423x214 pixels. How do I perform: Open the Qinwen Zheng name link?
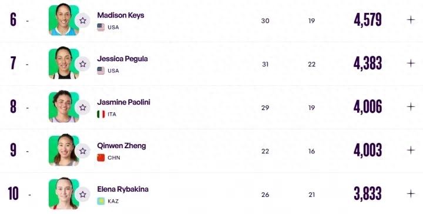(122, 146)
